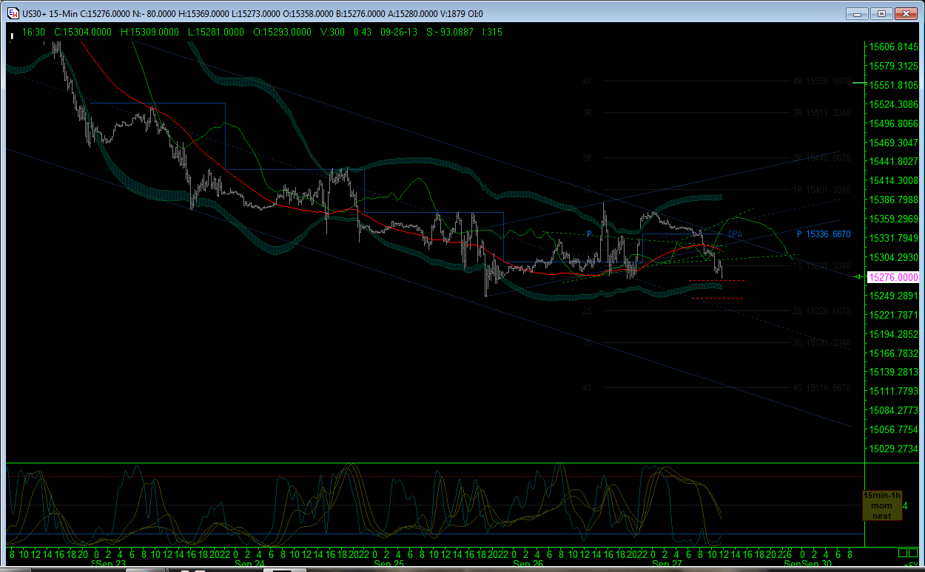Click the arrow pointer beside the 15276.0000 price tag

pos(857,277)
